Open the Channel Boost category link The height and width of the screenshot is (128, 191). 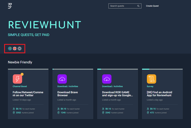20,86
